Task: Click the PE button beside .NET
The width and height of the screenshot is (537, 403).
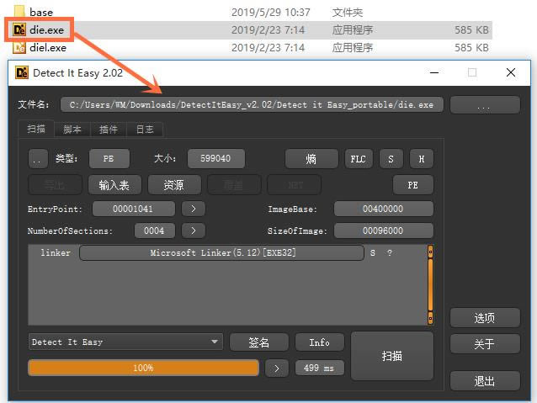Action: tap(413, 185)
